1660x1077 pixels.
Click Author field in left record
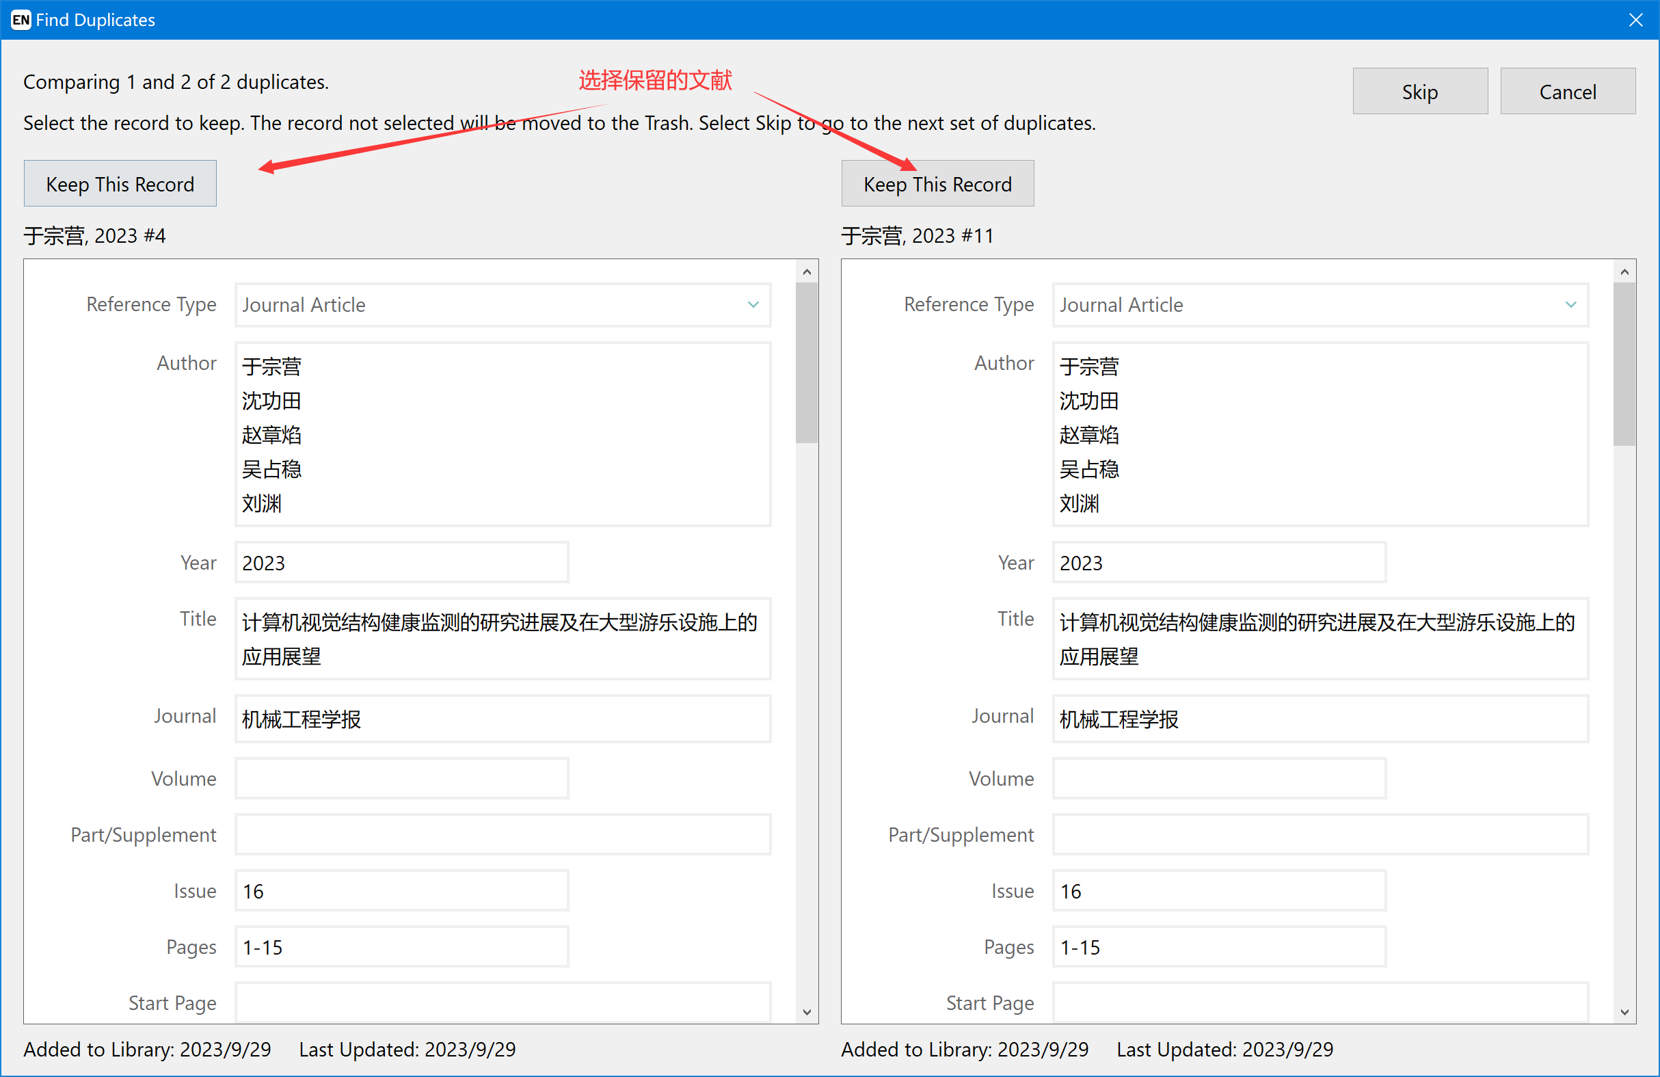click(503, 434)
